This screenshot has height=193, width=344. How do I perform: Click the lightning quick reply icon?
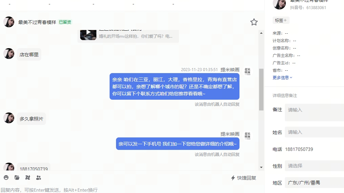click(233, 178)
